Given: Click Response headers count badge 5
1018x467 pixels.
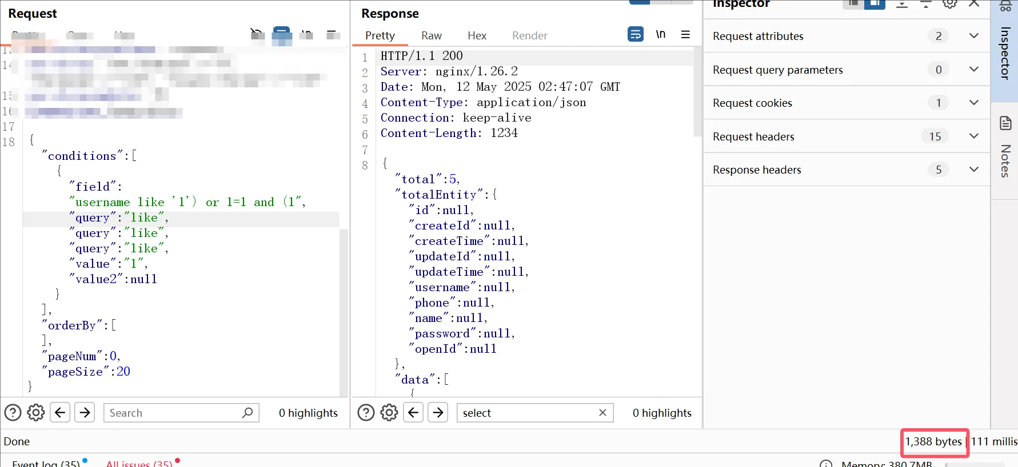Looking at the screenshot, I should point(939,170).
